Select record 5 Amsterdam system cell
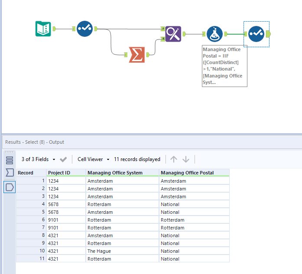 point(122,212)
